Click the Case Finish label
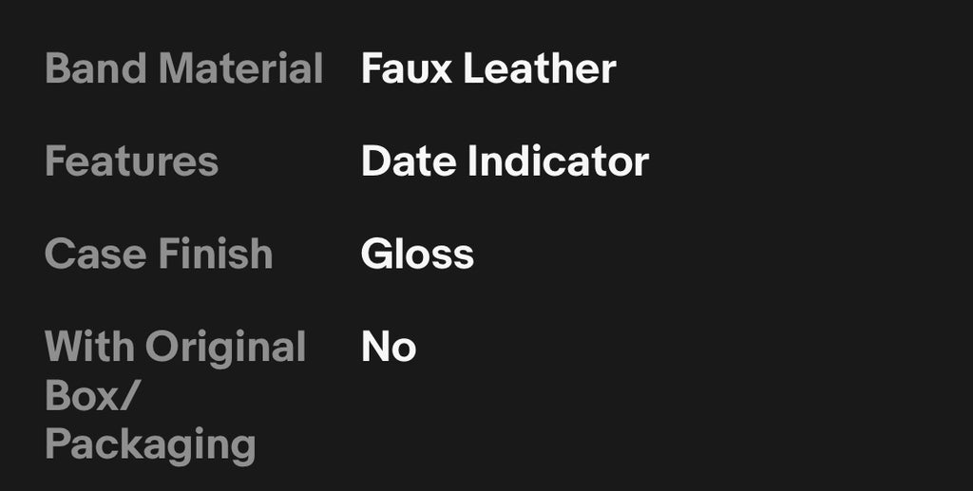Image resolution: width=973 pixels, height=491 pixels. (159, 254)
